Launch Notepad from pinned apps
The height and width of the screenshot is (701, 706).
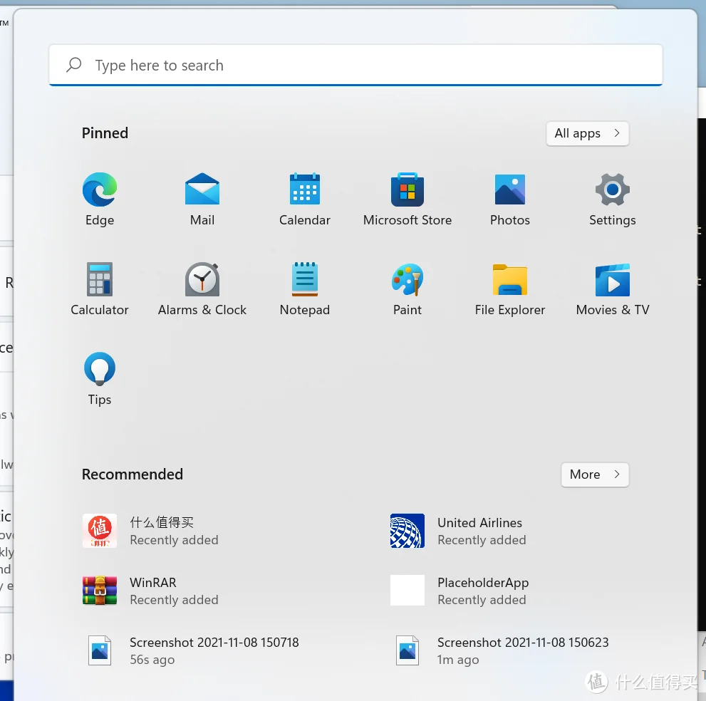(x=305, y=289)
